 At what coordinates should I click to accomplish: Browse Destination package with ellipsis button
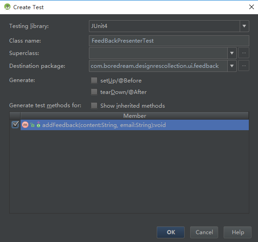point(244,66)
